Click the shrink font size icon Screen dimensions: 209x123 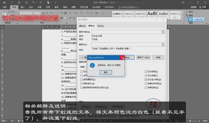pyautogui.click(x=47, y=13)
